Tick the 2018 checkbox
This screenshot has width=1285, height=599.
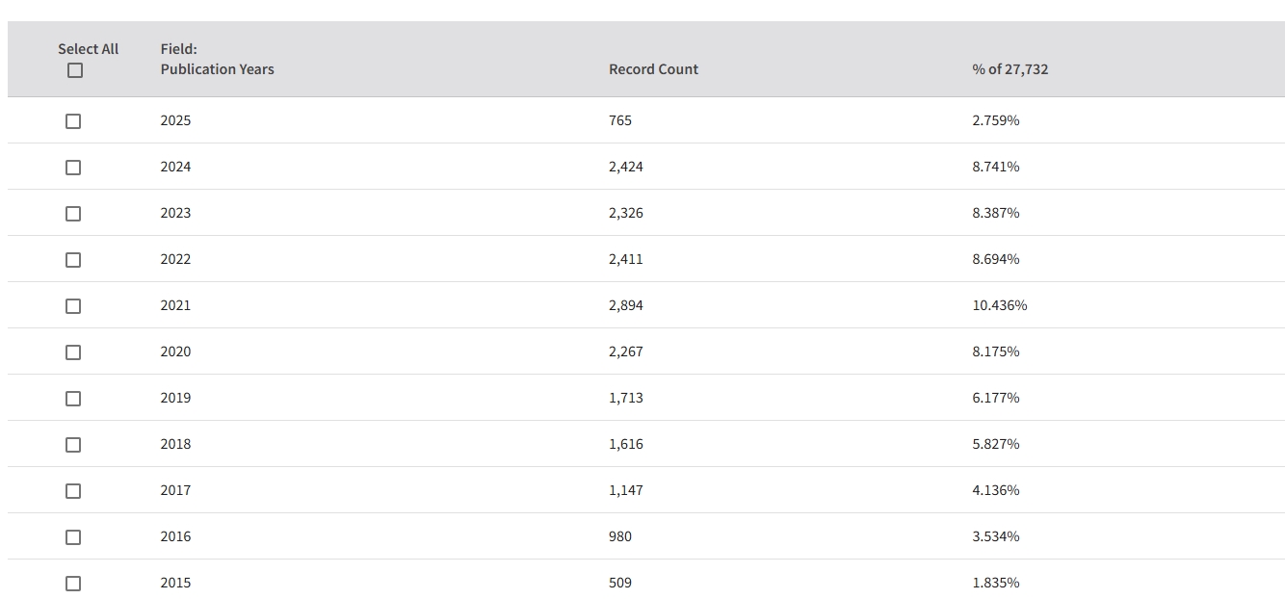(73, 445)
